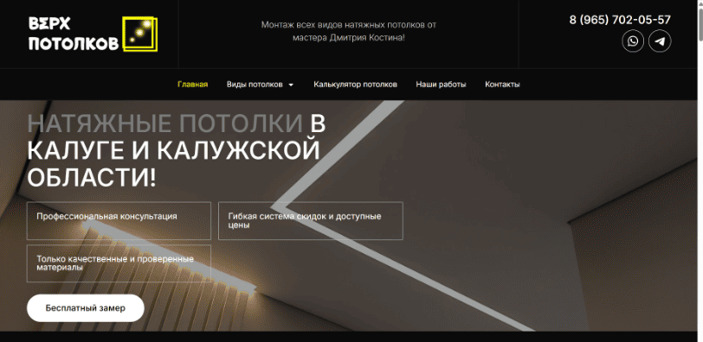Open Калькулятор потолков page
Screen dimensions: 703x342
pyautogui.click(x=355, y=85)
